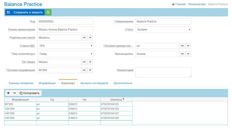Open the Производитель ellipsis selection button

click(x=182, y=54)
